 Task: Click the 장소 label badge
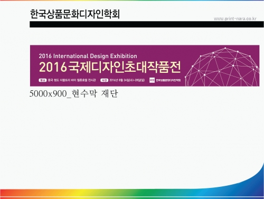pyautogui.click(x=42, y=80)
